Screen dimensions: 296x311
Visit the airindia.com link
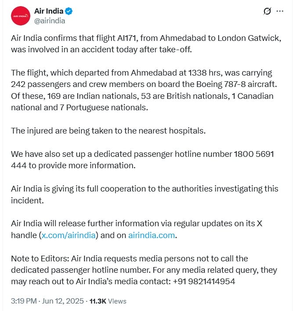point(152,235)
